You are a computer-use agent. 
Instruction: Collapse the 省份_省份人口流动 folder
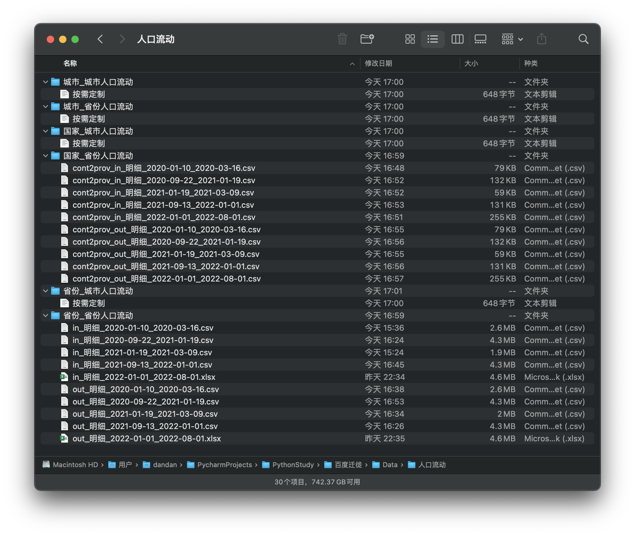tap(46, 316)
